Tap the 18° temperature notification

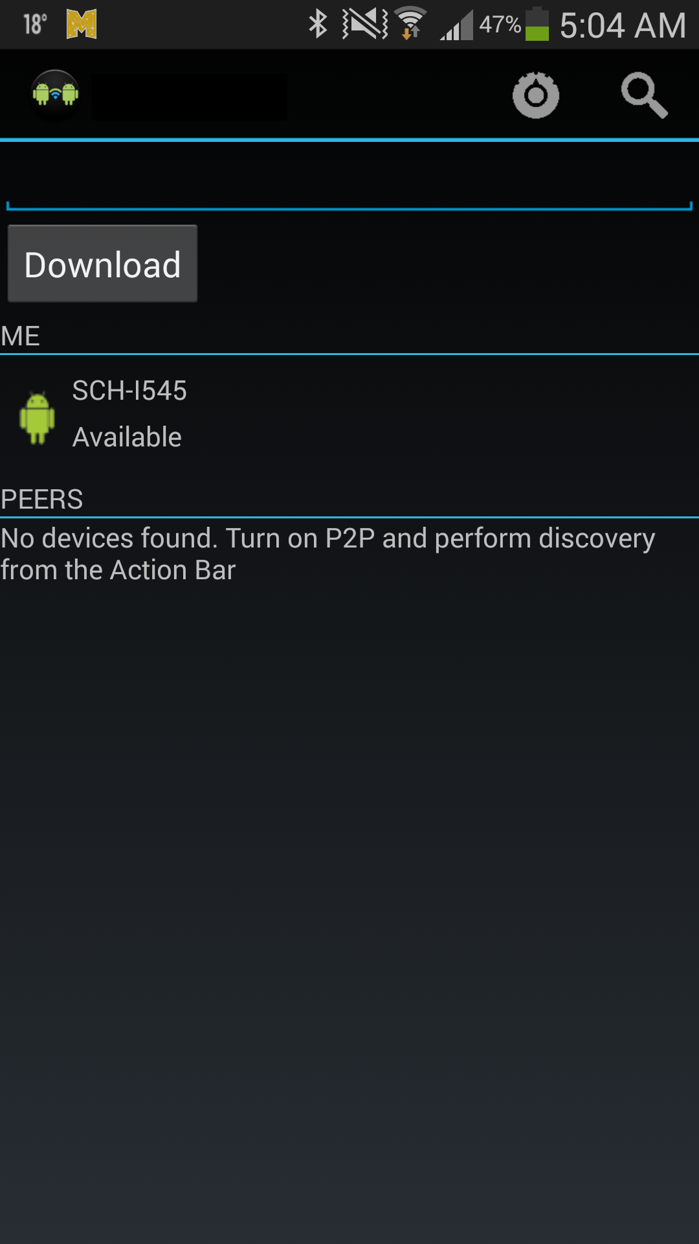35,24
